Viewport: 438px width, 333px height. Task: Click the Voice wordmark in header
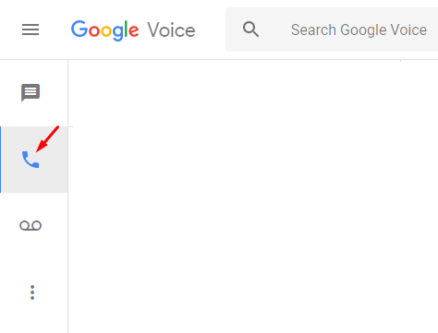[171, 30]
